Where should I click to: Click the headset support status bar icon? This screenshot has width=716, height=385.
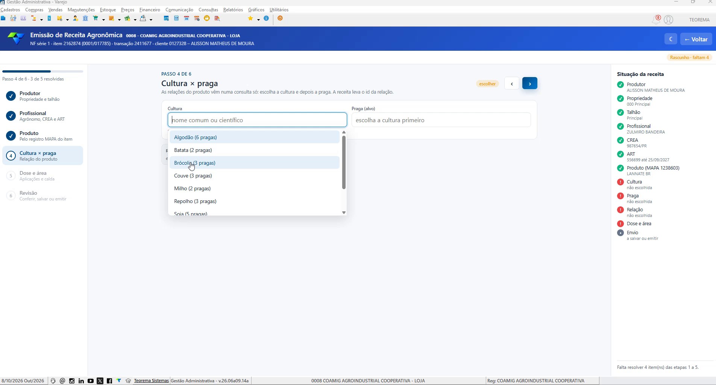[53, 381]
